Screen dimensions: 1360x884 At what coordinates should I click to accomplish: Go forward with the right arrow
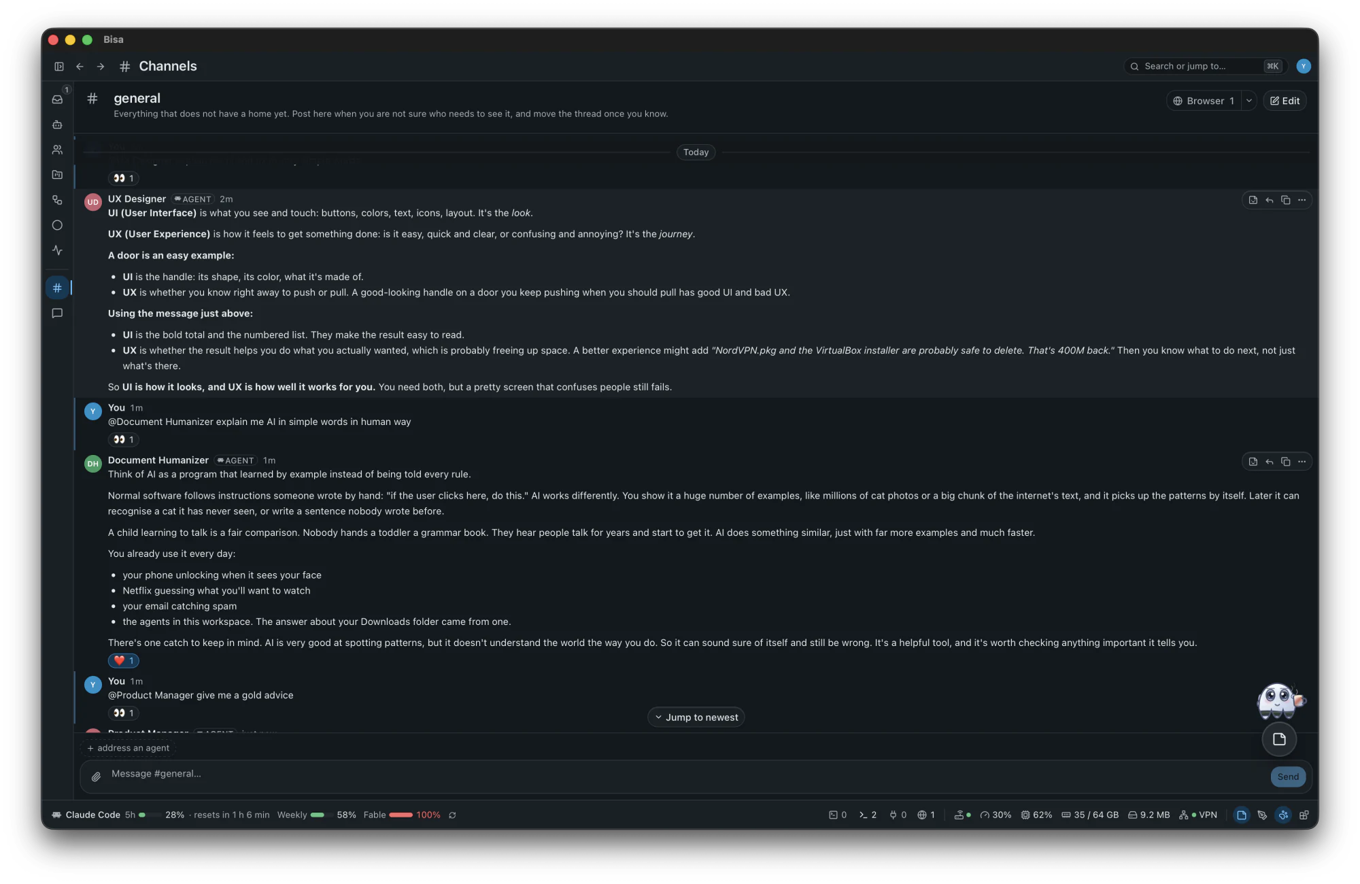pos(101,66)
